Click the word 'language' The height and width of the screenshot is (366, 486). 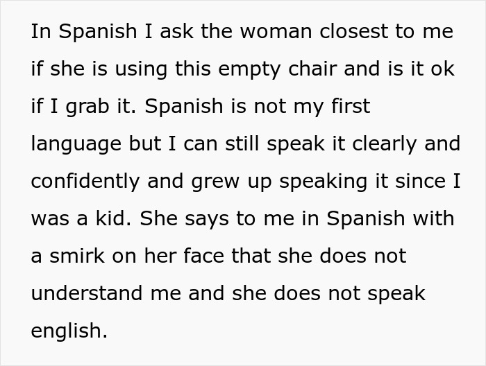point(76,144)
